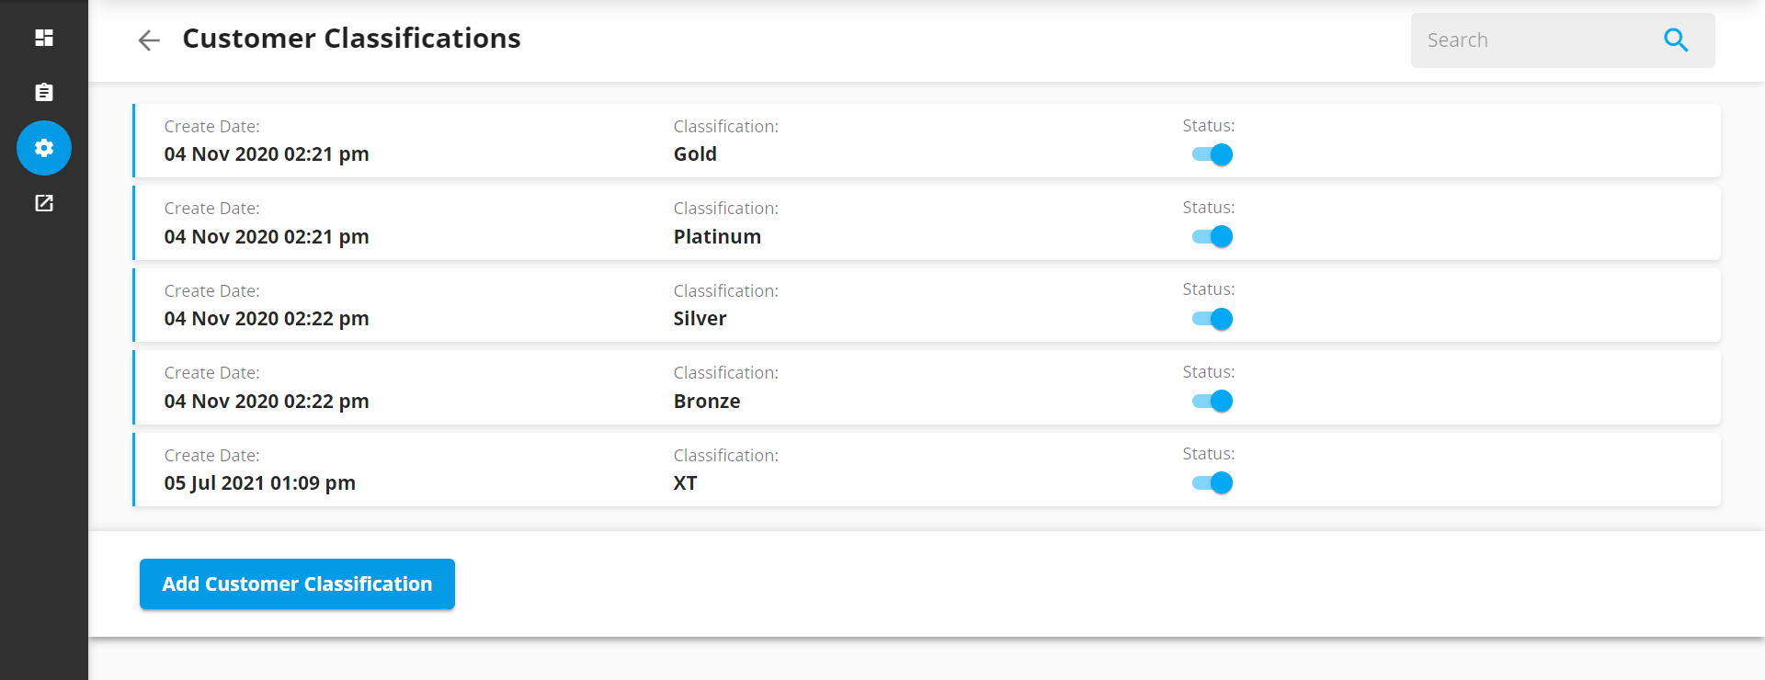Go back using the left arrow

[x=149, y=40]
